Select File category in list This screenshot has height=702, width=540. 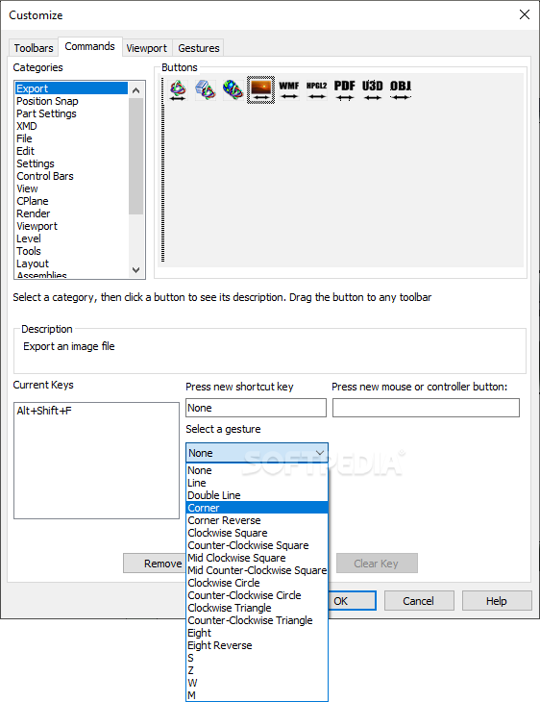pos(71,138)
